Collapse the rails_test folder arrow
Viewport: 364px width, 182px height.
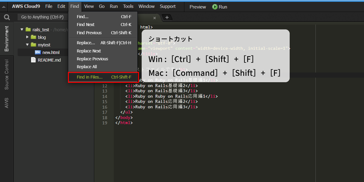tap(22, 30)
